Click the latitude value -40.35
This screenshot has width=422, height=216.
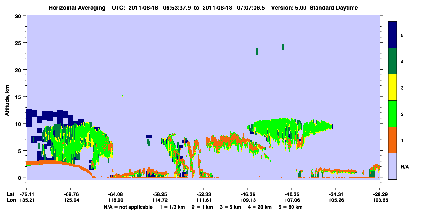tap(292, 194)
